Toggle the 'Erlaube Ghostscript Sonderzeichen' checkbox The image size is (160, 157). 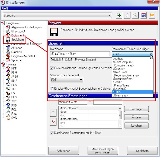[52, 89]
